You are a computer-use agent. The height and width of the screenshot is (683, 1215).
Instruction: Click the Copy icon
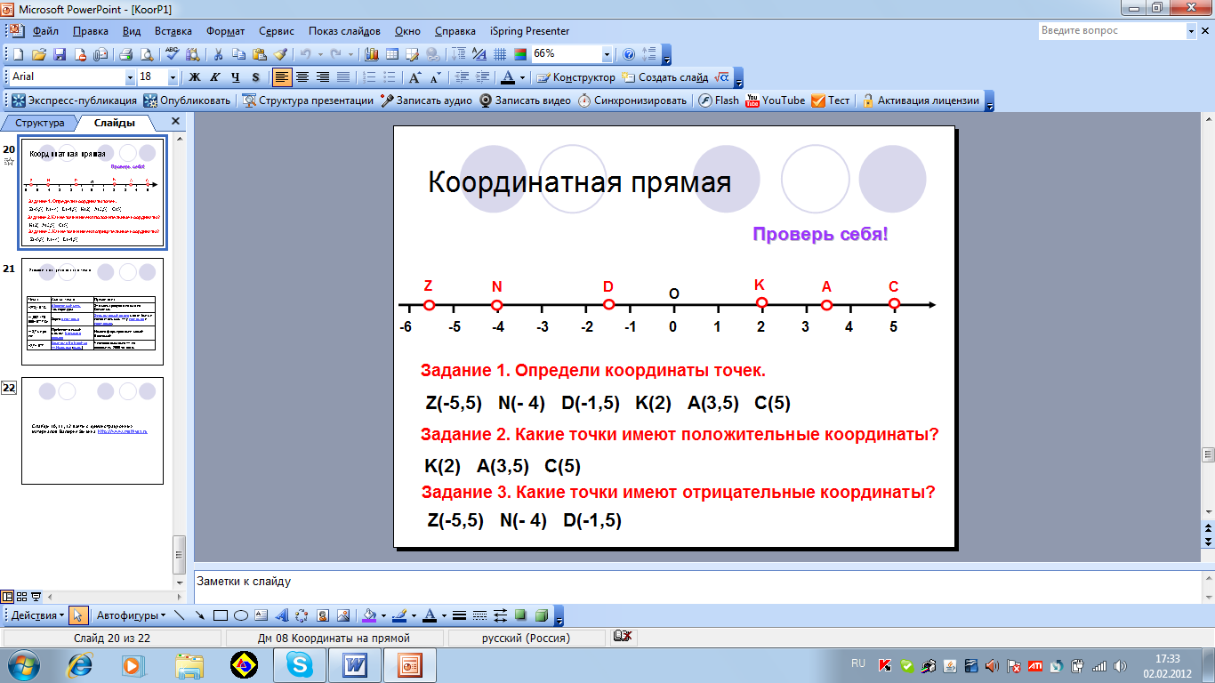238,54
